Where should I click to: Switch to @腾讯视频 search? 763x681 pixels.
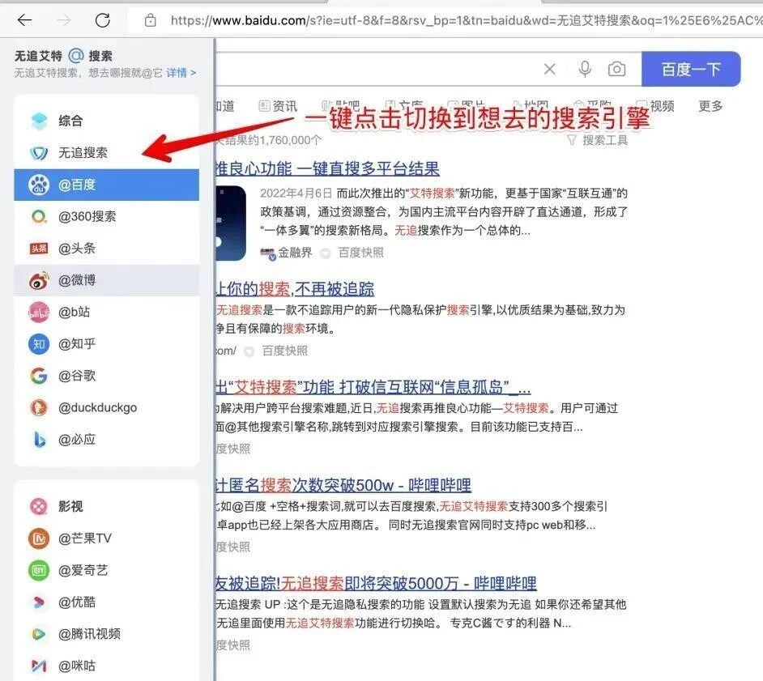[106, 634]
